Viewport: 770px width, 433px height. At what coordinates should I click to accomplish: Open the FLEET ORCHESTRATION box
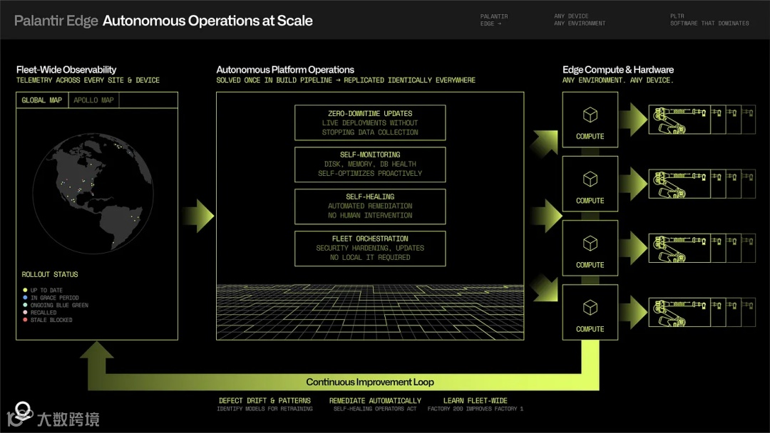tap(370, 249)
